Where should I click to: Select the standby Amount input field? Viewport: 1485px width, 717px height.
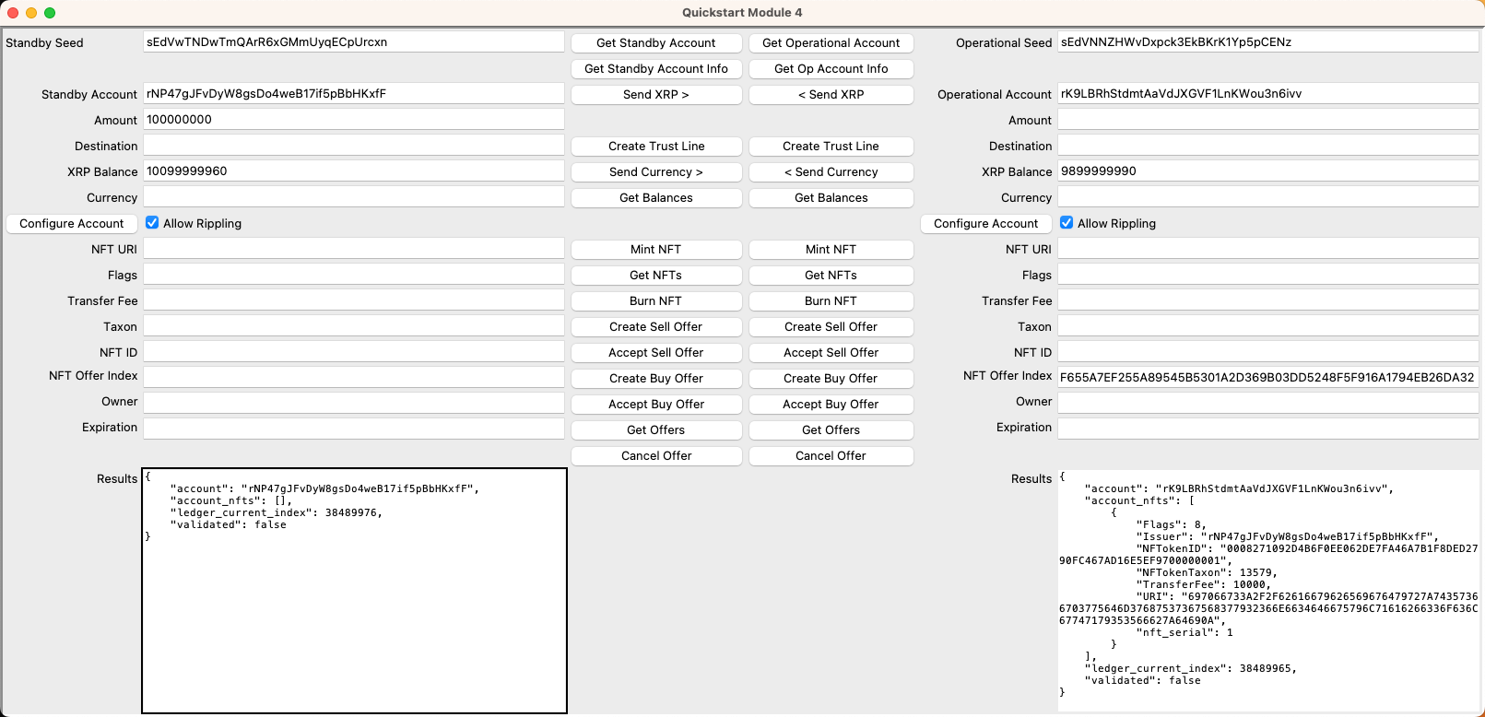pos(353,120)
